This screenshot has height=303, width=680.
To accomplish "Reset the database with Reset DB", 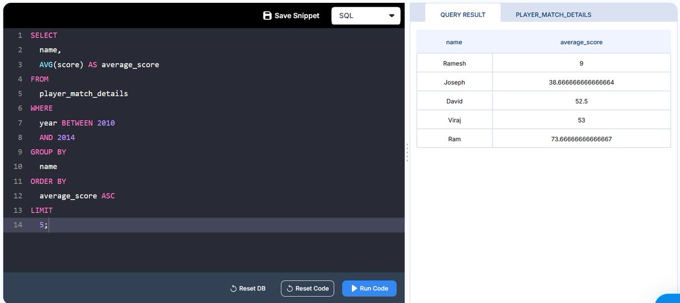I will coord(248,288).
